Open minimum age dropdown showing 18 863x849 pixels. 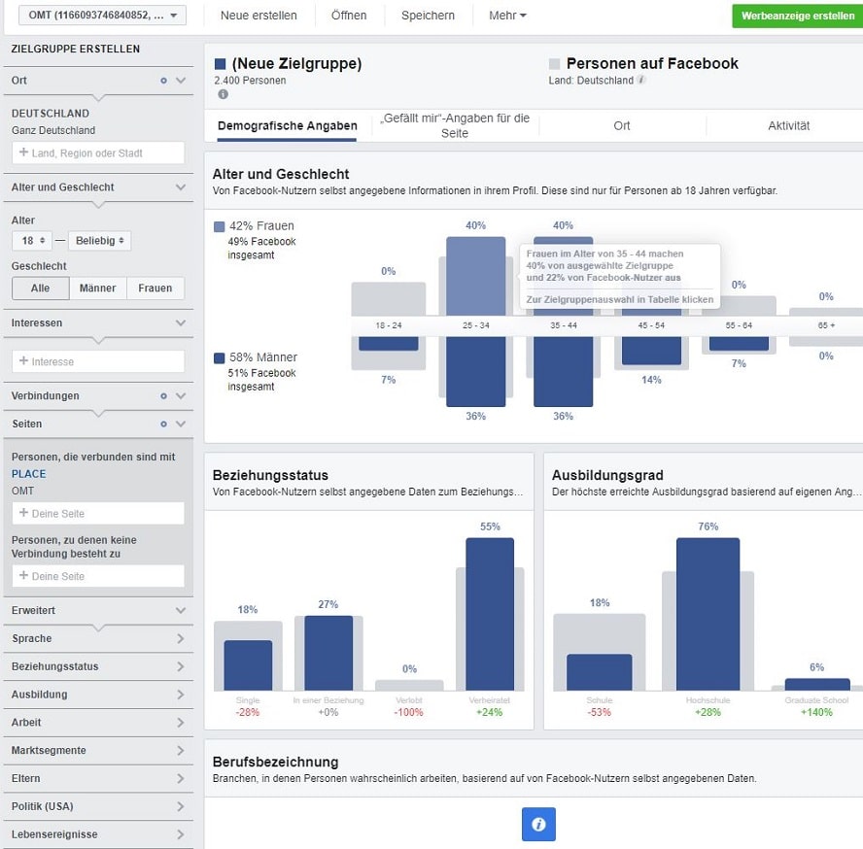[32, 241]
